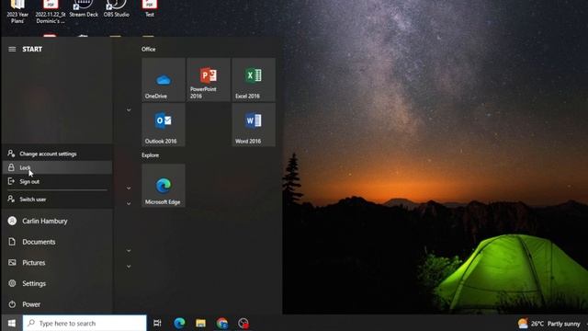The width and height of the screenshot is (588, 331).
Task: Launch Microsoft Edge tile in Explore group
Action: pos(164,186)
